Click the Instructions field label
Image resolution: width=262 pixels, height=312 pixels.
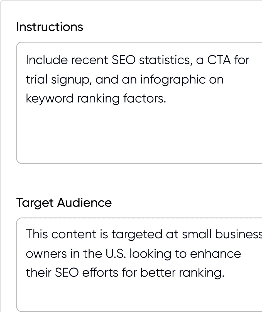[50, 27]
